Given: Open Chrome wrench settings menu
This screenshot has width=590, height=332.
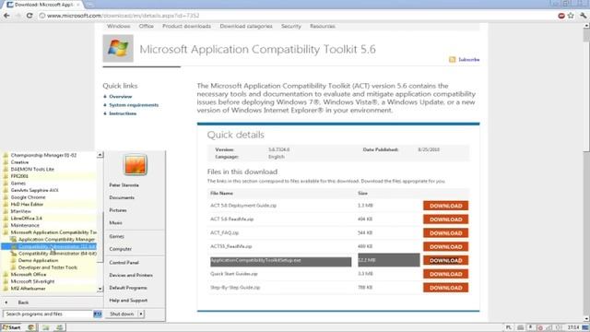Looking at the screenshot, I should [x=583, y=16].
